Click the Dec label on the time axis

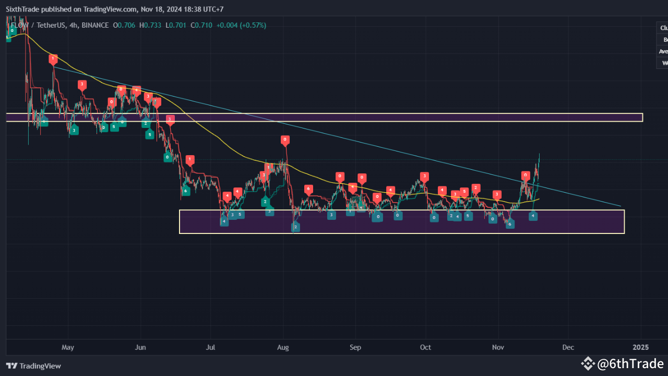click(x=568, y=347)
